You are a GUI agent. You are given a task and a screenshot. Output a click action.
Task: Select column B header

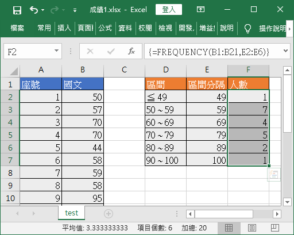pyautogui.click(x=83, y=70)
